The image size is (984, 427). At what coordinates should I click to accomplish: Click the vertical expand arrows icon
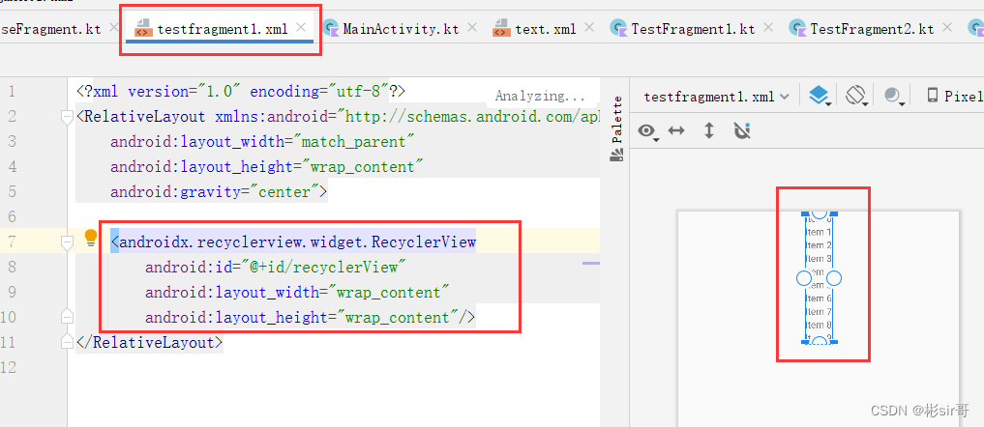709,130
